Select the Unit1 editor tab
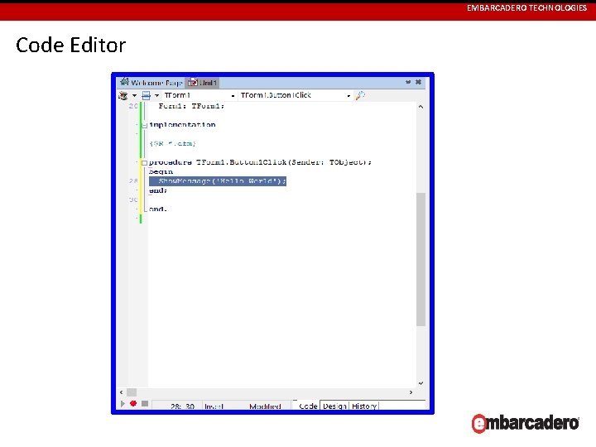The height and width of the screenshot is (447, 596). click(x=203, y=83)
